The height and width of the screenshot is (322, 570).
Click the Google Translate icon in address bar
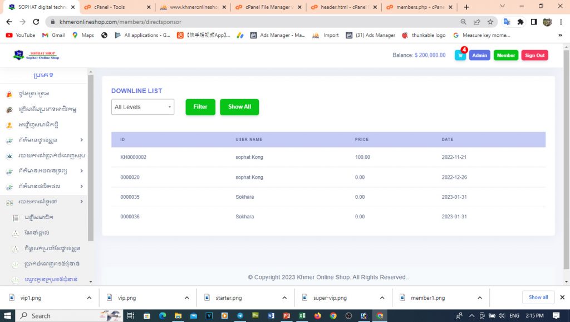(x=507, y=22)
